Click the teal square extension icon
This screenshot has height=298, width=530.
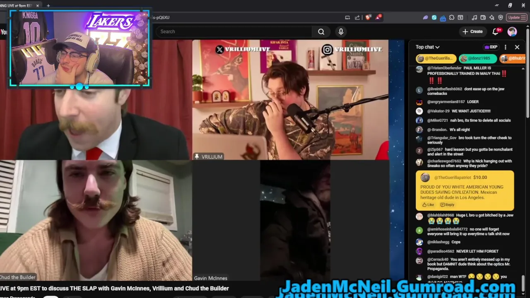pyautogui.click(x=434, y=17)
